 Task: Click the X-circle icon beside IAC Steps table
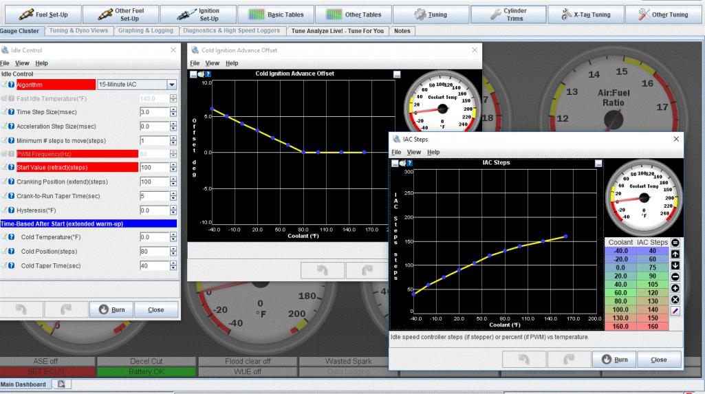(x=675, y=300)
